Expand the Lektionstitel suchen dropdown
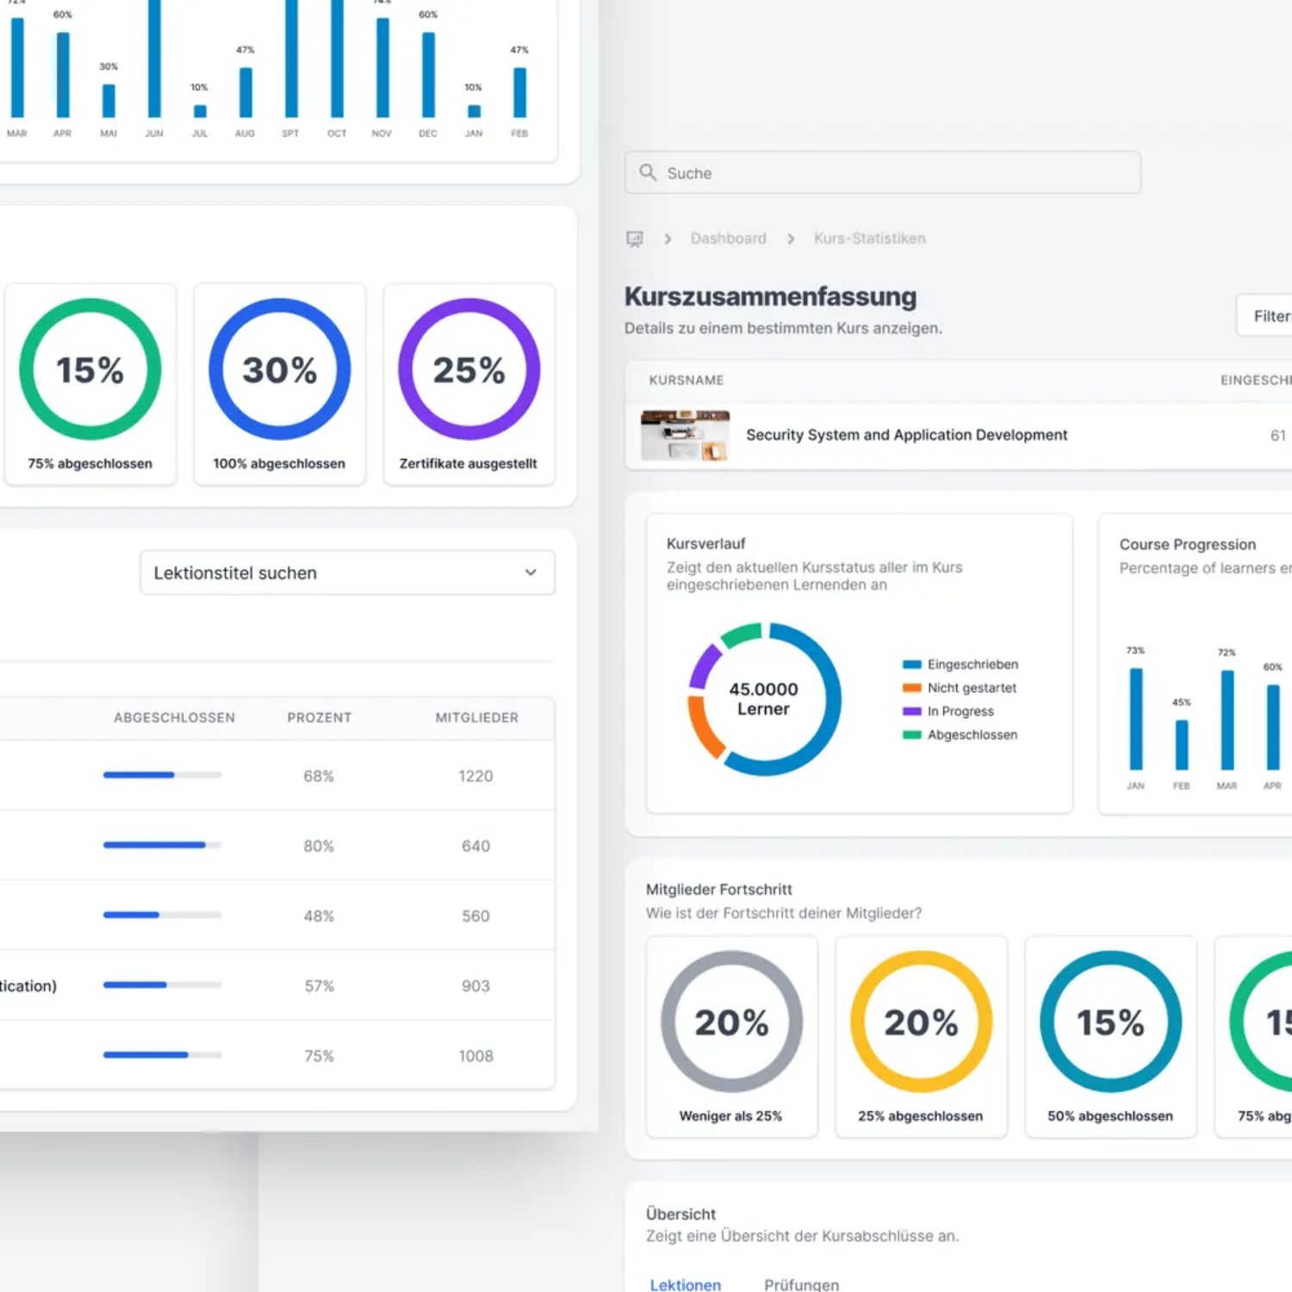1292x1292 pixels. pyautogui.click(x=347, y=573)
